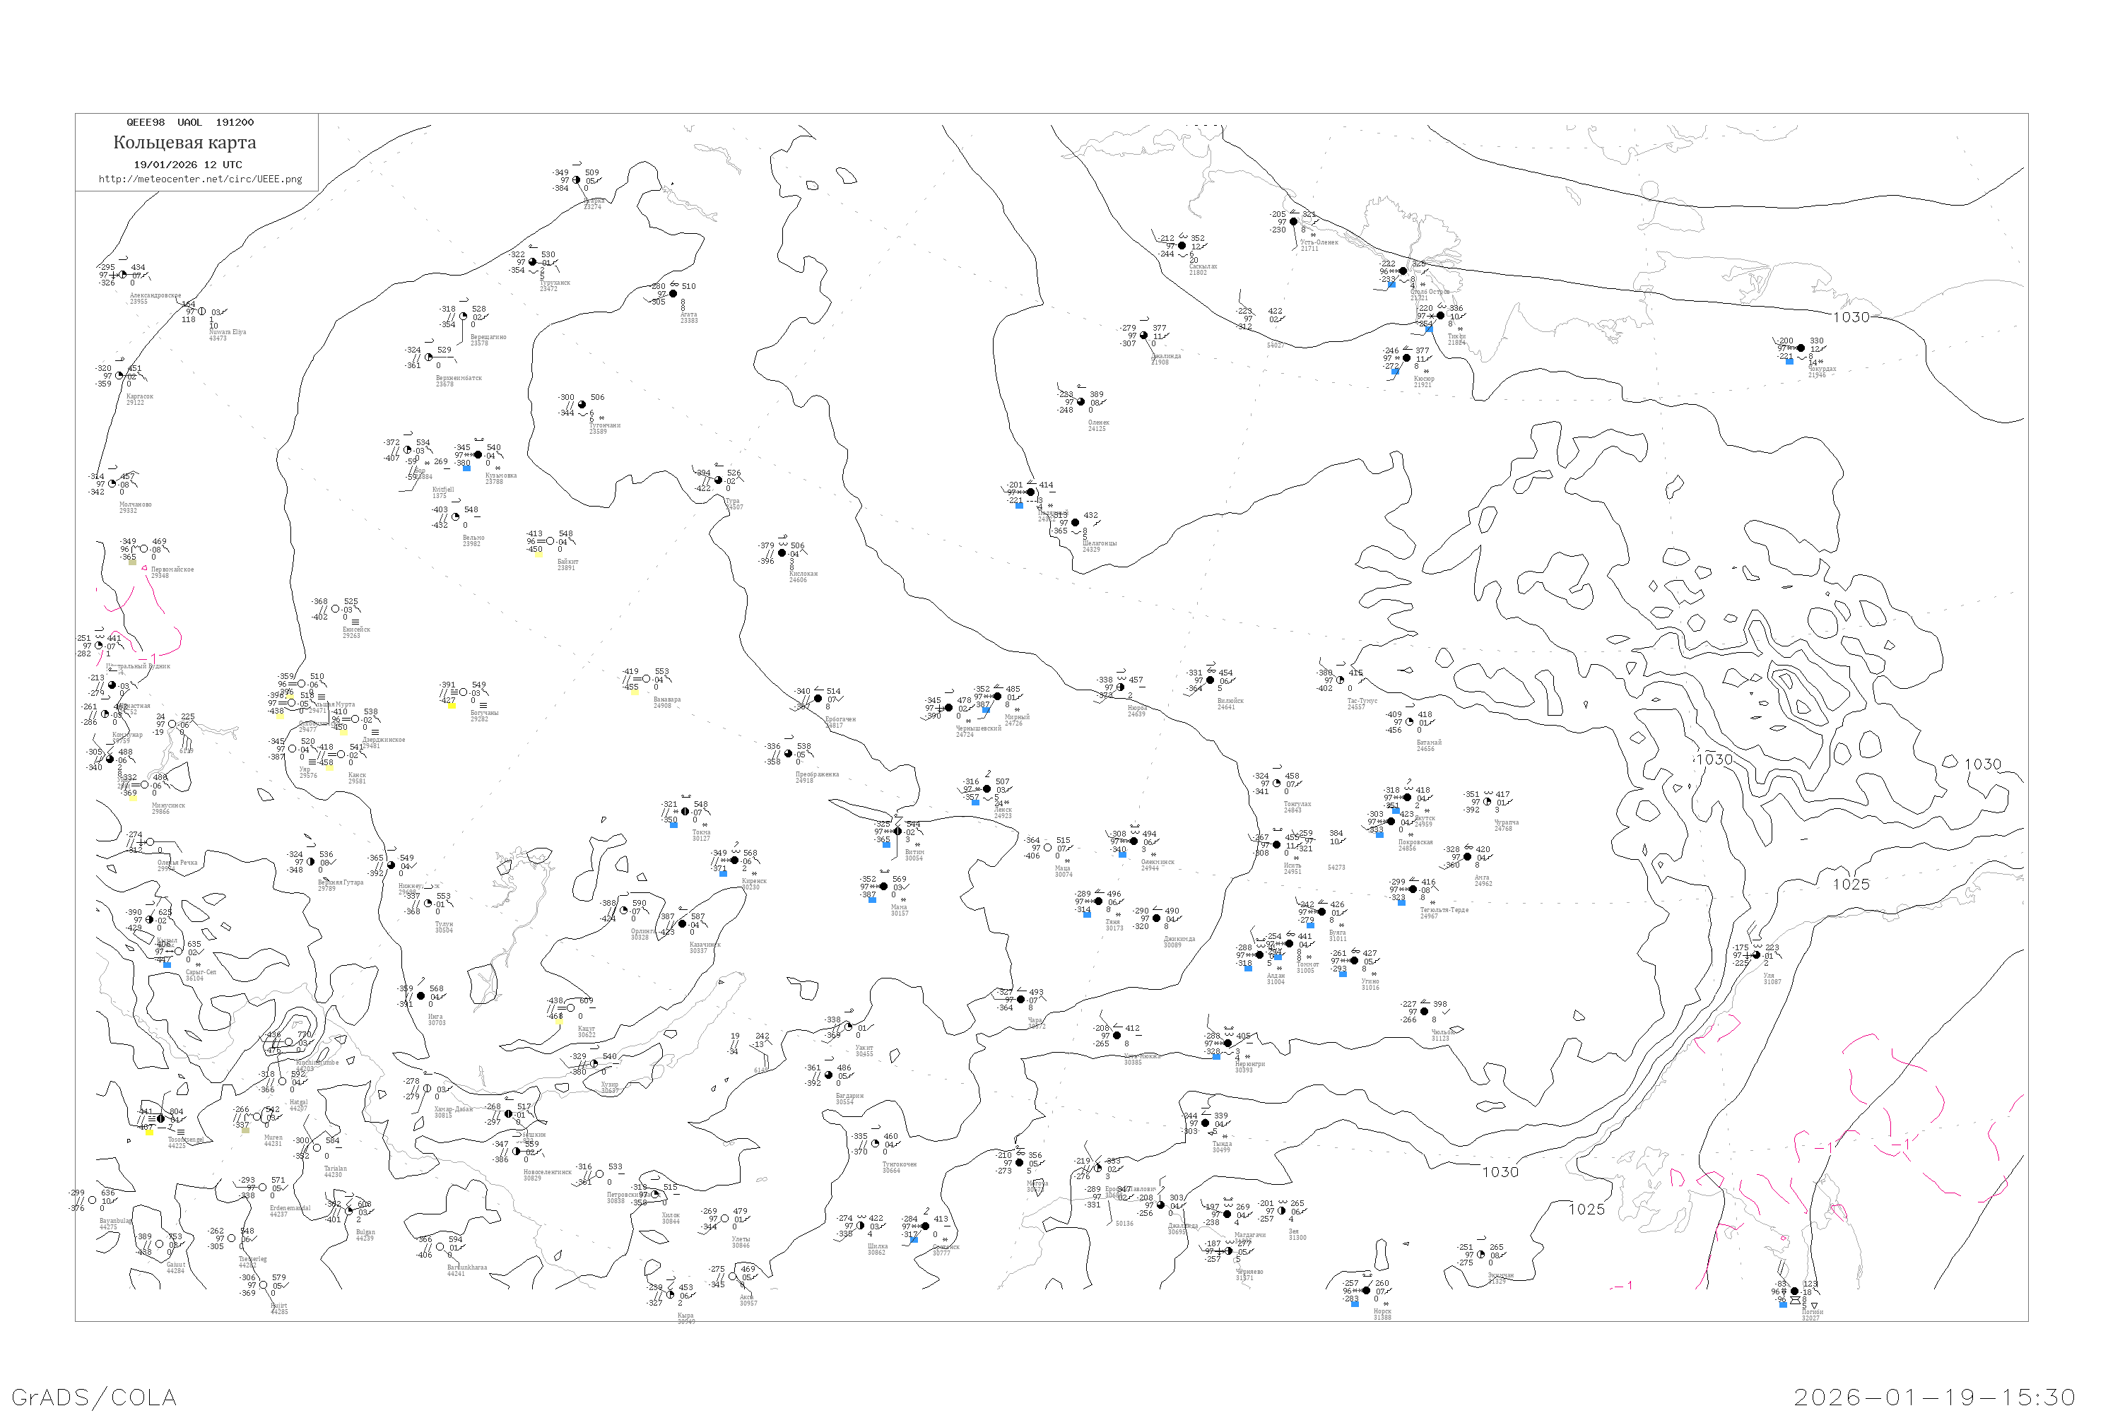Image resolution: width=2120 pixels, height=1413 pixels.
Task: Click the Амга station circle symbol
Action: (1468, 856)
